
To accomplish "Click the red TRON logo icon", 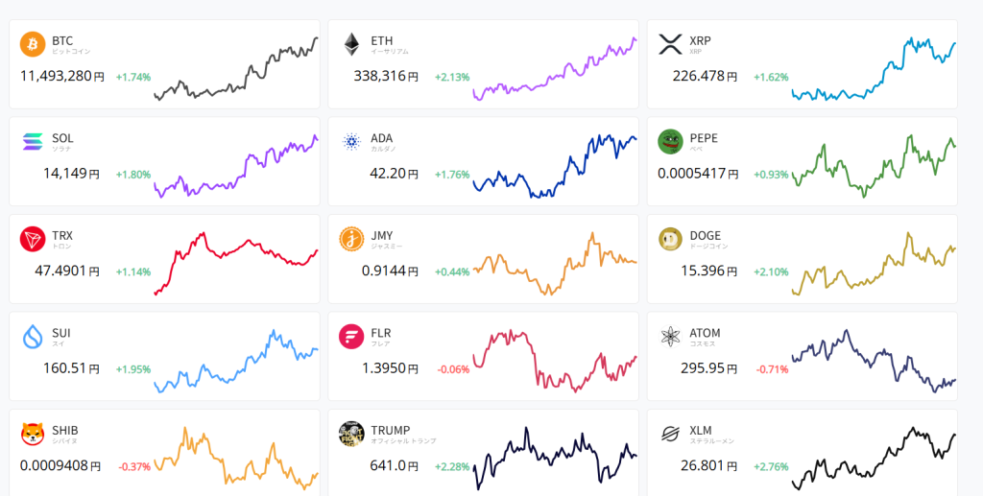I will click(33, 240).
